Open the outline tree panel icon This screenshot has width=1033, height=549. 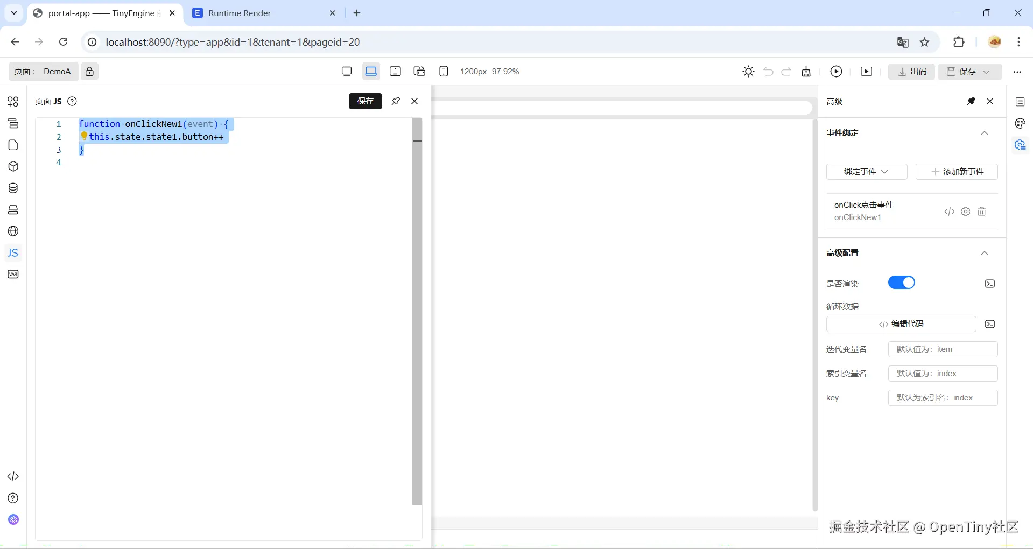(x=13, y=123)
